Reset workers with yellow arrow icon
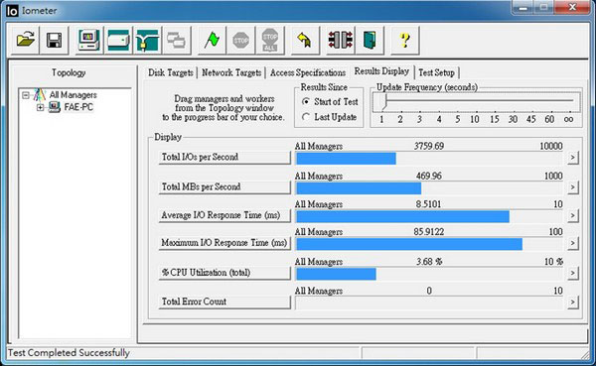This screenshot has height=366, width=596. (x=305, y=40)
